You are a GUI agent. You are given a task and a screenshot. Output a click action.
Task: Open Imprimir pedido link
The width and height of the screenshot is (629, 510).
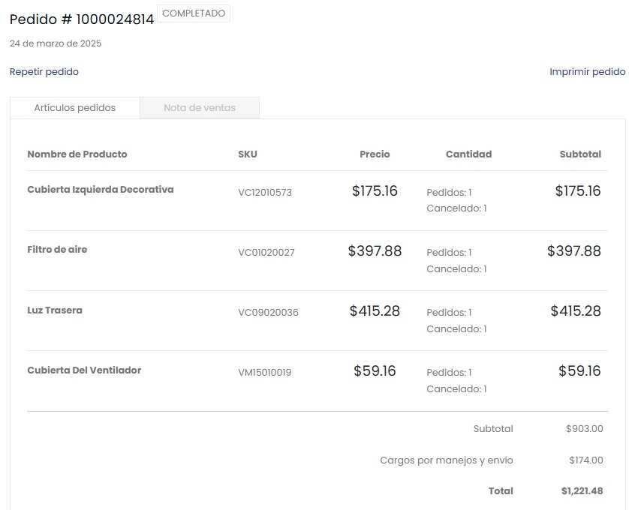point(587,72)
